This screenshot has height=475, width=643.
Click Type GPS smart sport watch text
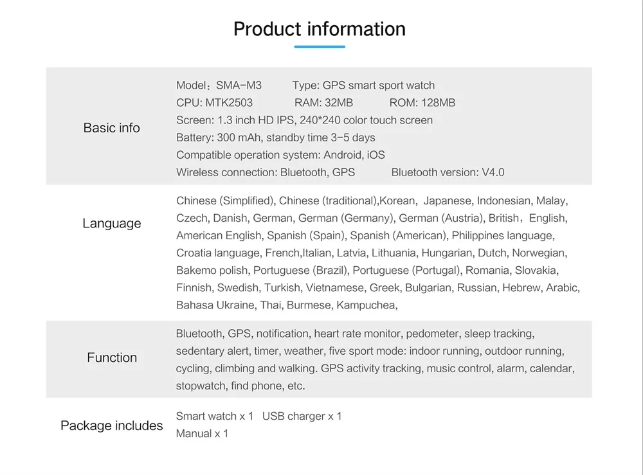(x=363, y=85)
